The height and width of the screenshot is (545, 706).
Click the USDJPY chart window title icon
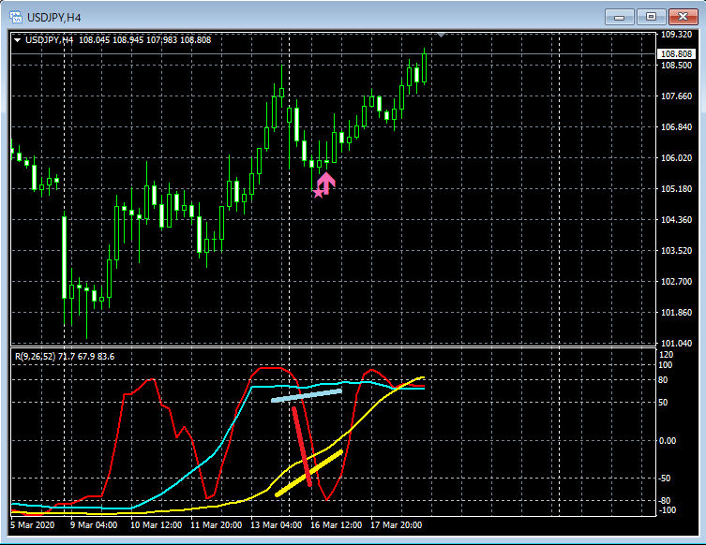(x=16, y=18)
